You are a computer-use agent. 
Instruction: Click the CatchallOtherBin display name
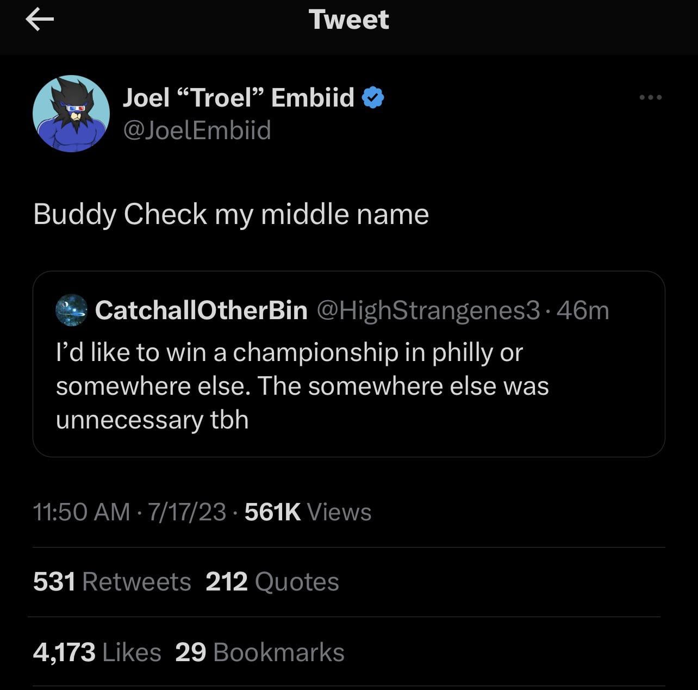tap(201, 310)
